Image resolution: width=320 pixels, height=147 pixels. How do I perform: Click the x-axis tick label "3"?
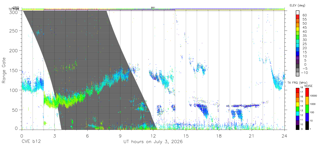(54, 136)
